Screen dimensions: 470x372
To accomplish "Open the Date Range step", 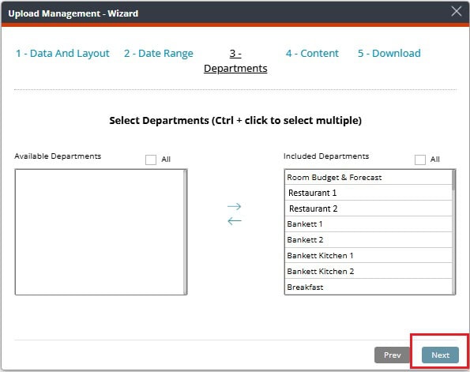I will coord(159,54).
